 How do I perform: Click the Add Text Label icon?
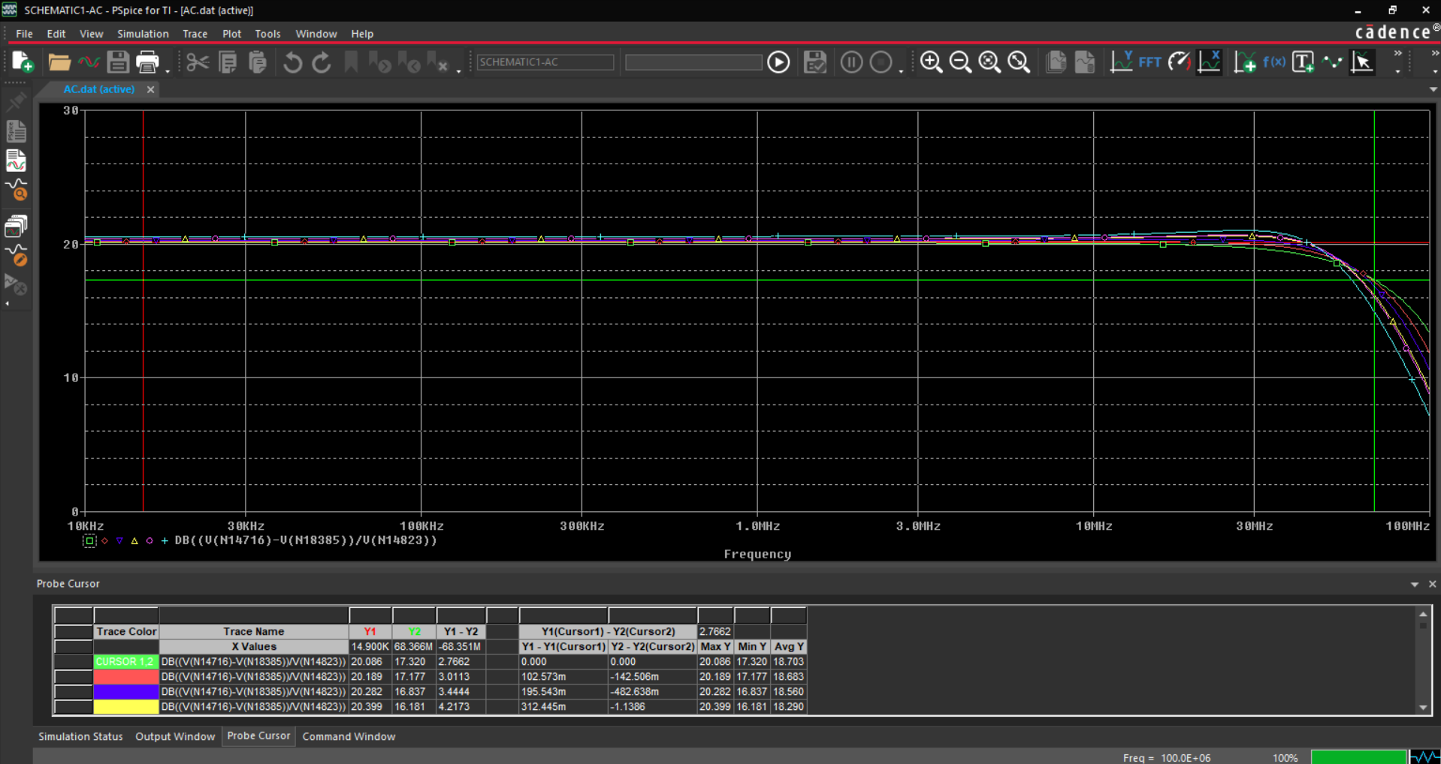(1303, 62)
